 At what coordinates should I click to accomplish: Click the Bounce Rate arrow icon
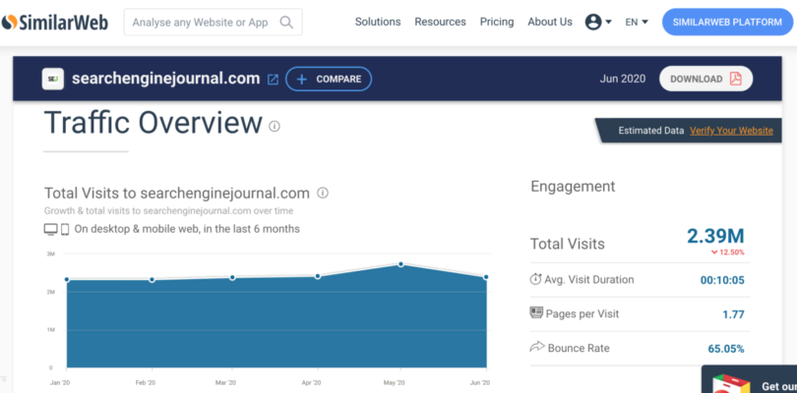click(537, 347)
